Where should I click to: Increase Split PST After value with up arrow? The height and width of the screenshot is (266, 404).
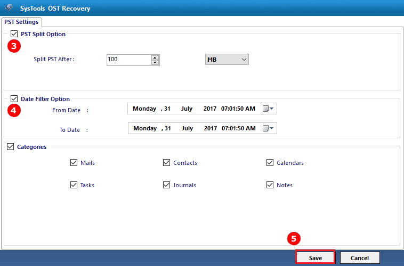click(155, 57)
